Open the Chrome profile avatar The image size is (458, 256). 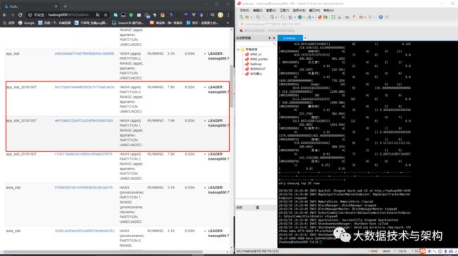pyautogui.click(x=221, y=15)
